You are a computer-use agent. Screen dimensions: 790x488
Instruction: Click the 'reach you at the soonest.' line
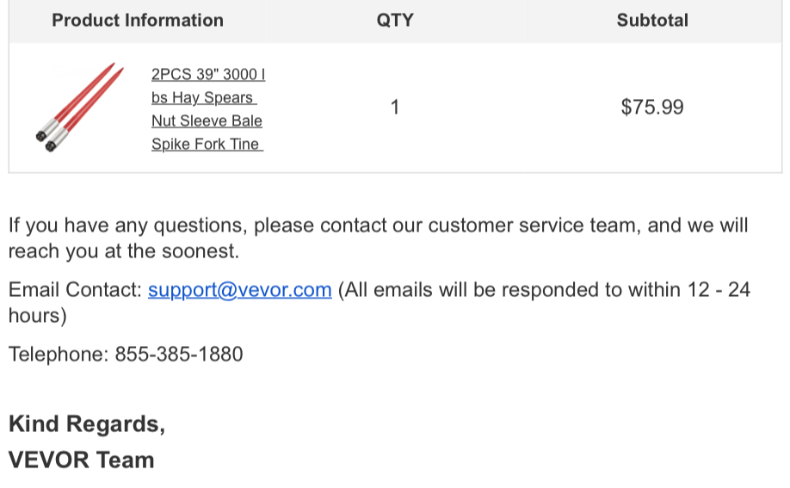(124, 251)
